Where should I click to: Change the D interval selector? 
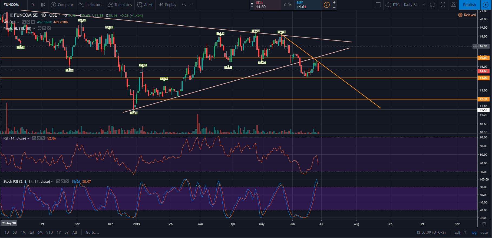pyautogui.click(x=32, y=5)
